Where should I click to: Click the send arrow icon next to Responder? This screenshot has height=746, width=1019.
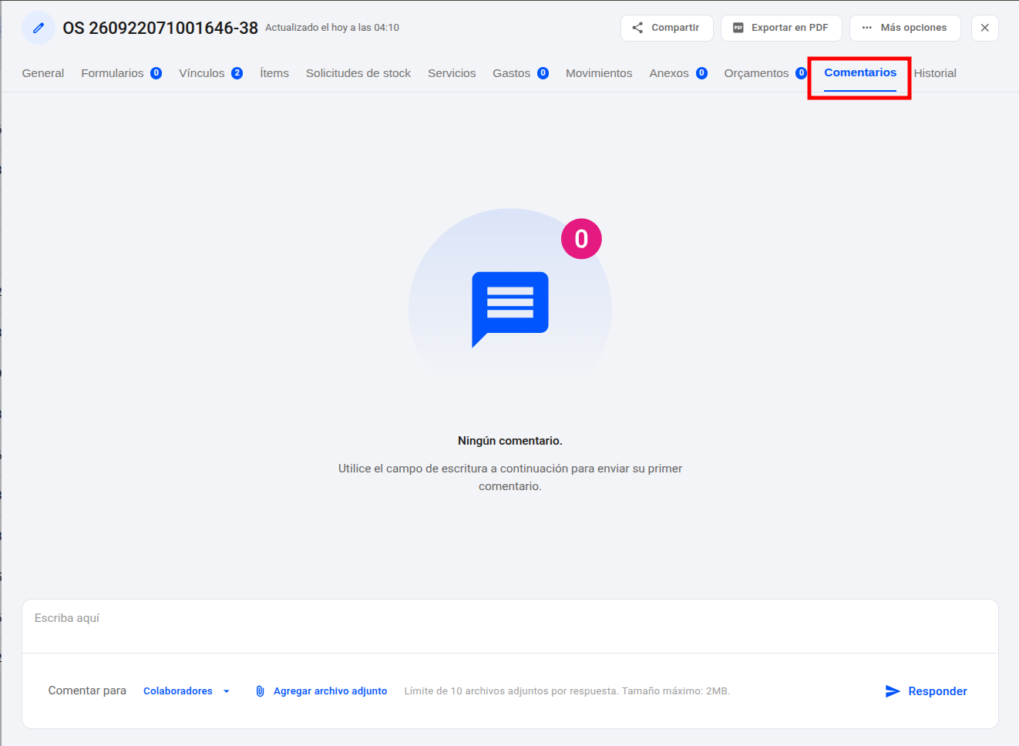pos(893,691)
